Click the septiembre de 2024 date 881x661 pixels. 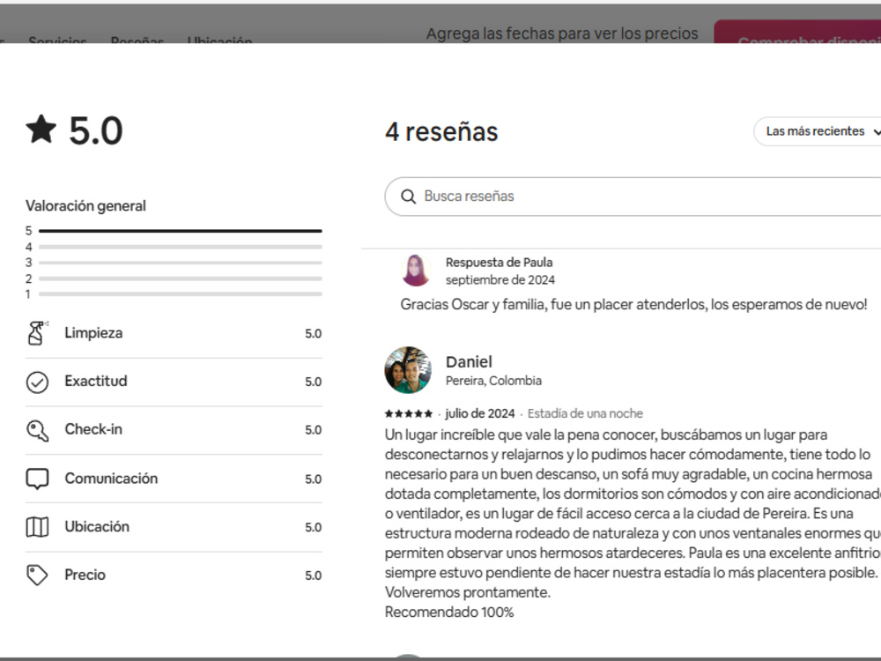click(500, 280)
